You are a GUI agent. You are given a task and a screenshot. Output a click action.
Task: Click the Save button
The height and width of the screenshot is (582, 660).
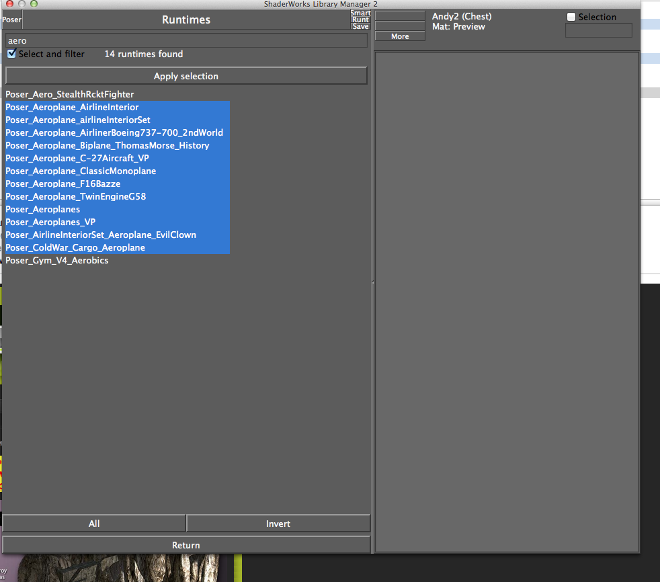coord(361,27)
